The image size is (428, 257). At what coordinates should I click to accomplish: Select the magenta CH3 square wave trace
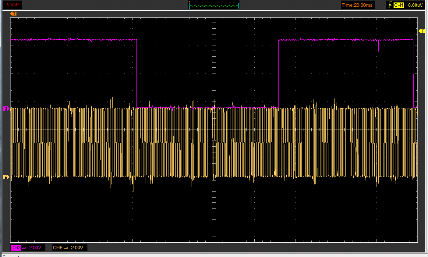pos(73,39)
